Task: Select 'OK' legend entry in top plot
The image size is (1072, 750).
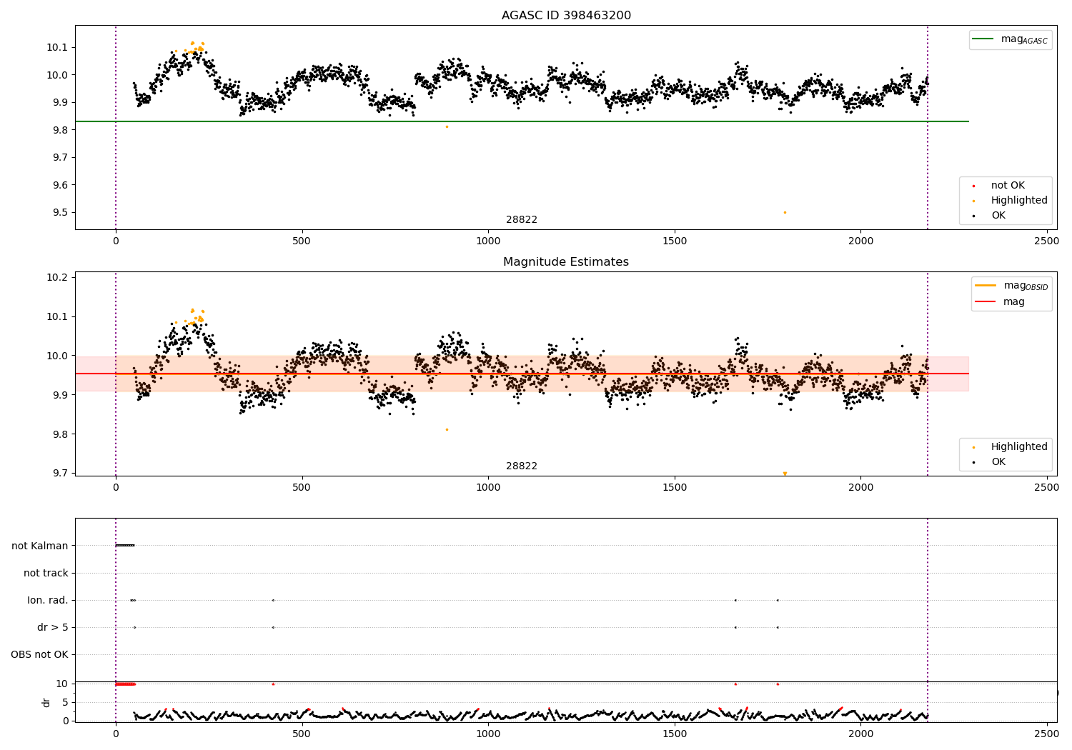Action: point(998,216)
